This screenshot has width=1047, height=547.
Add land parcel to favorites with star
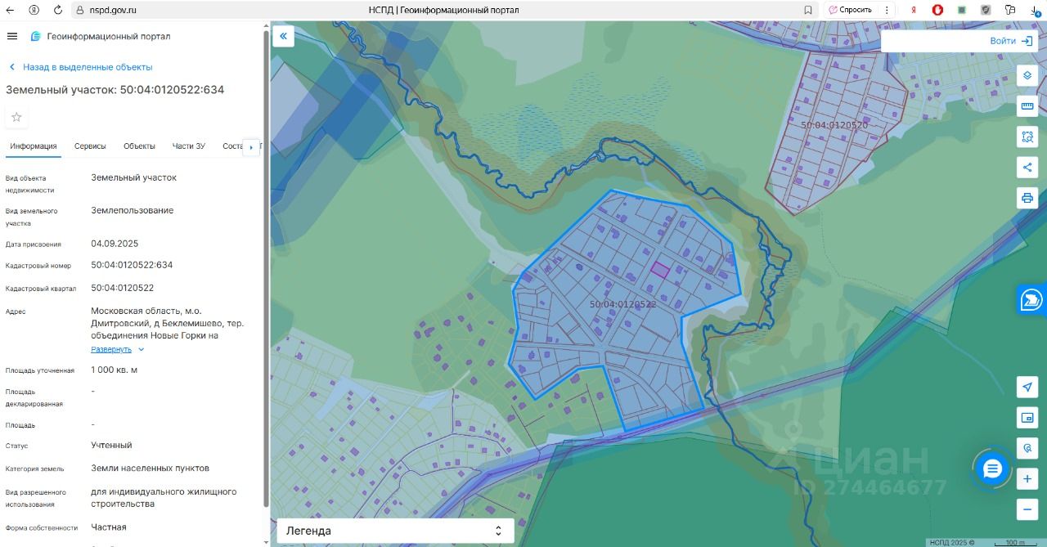click(x=16, y=117)
